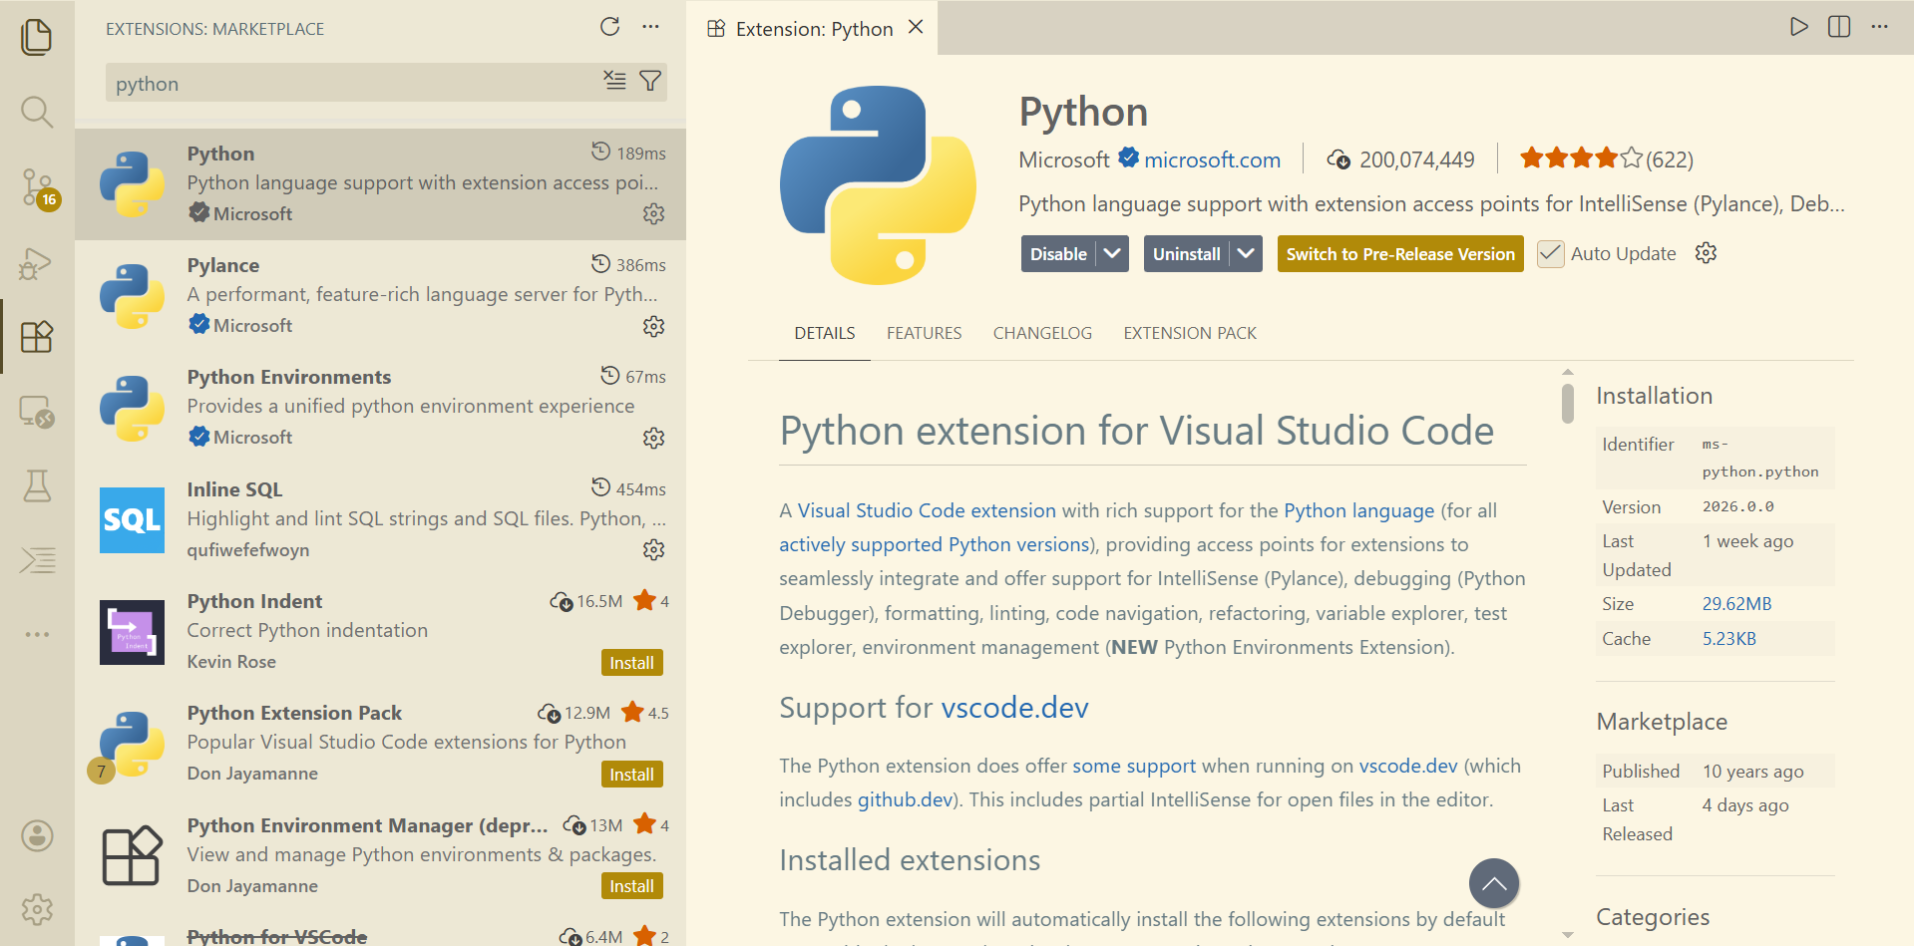Split the editor window
The width and height of the screenshot is (1914, 946).
[x=1838, y=27]
